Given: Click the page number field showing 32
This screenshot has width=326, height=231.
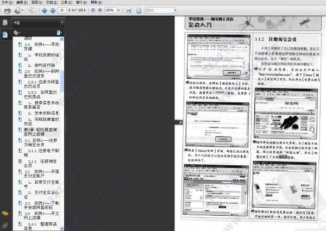Looking at the screenshot, I should point(62,10).
